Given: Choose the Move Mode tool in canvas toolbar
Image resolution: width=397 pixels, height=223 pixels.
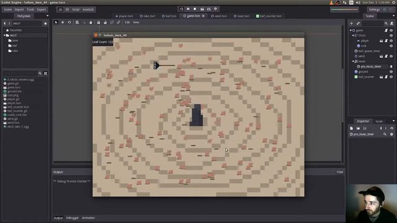Looking at the screenshot, I should click(x=63, y=22).
